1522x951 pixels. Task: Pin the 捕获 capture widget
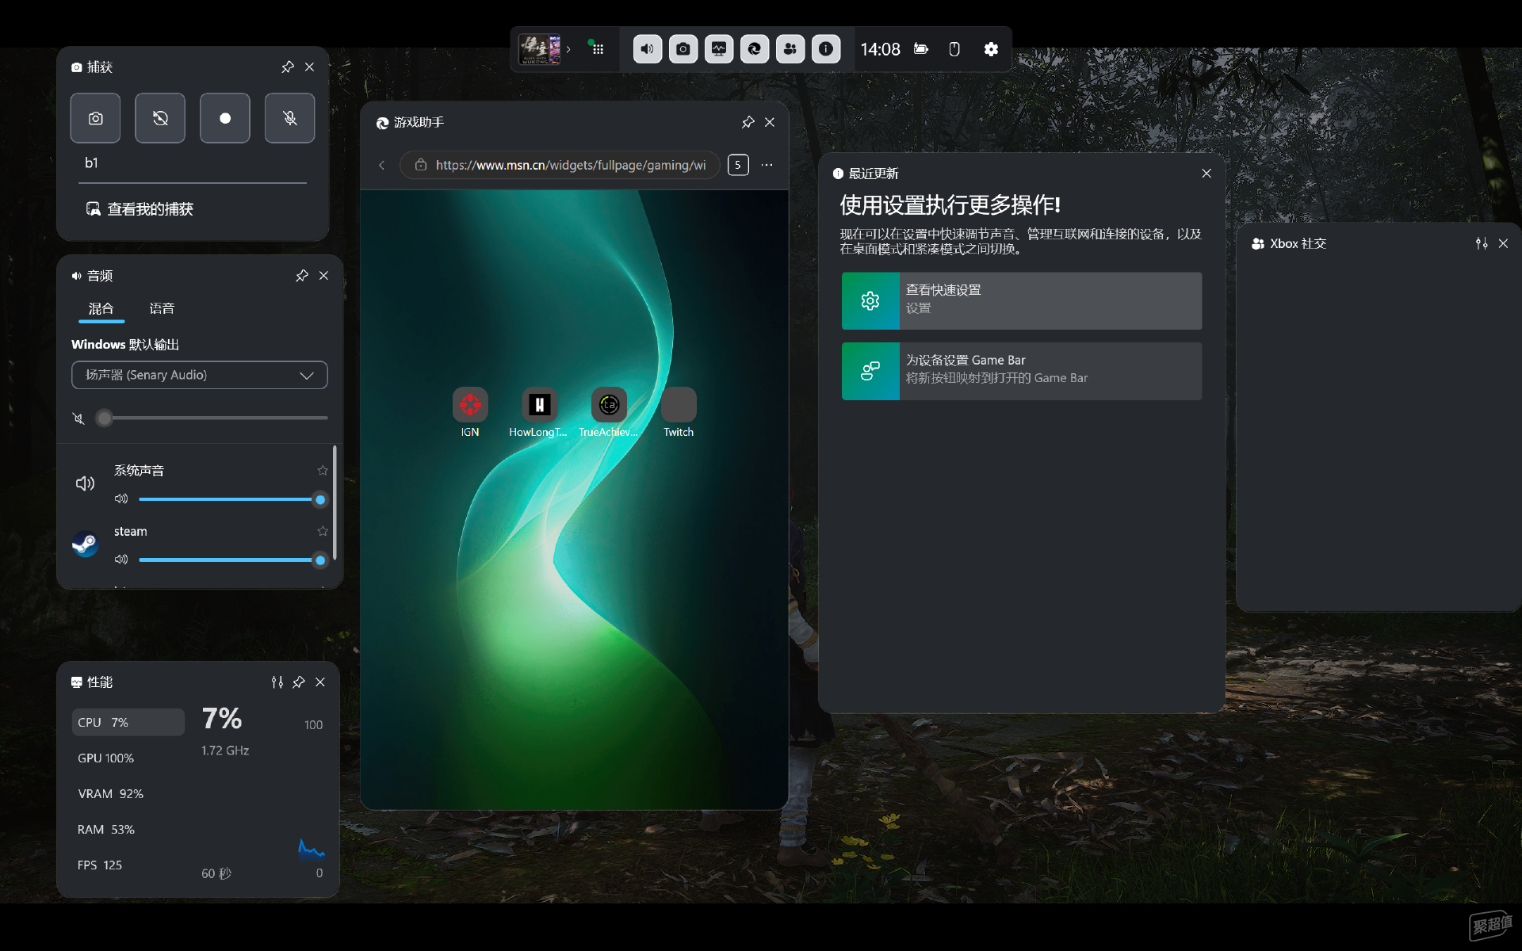[x=288, y=67]
